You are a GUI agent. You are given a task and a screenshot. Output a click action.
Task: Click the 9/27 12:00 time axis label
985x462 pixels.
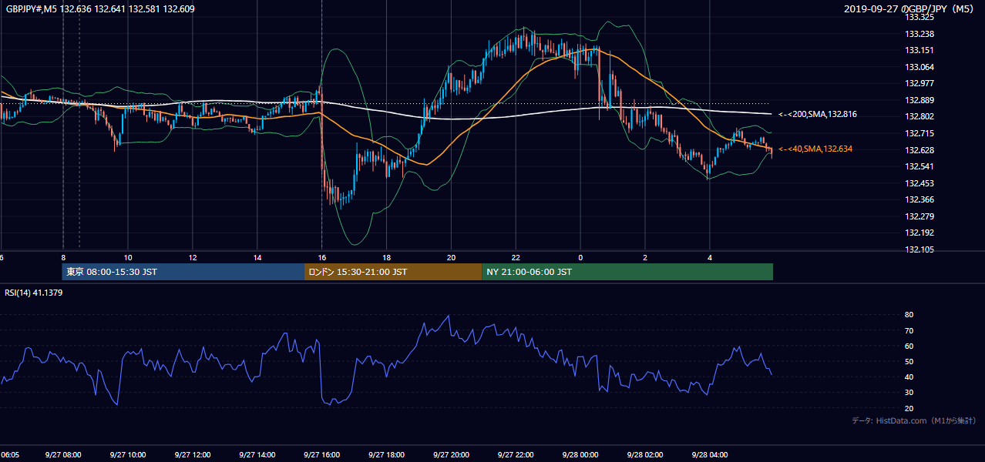tap(192, 455)
